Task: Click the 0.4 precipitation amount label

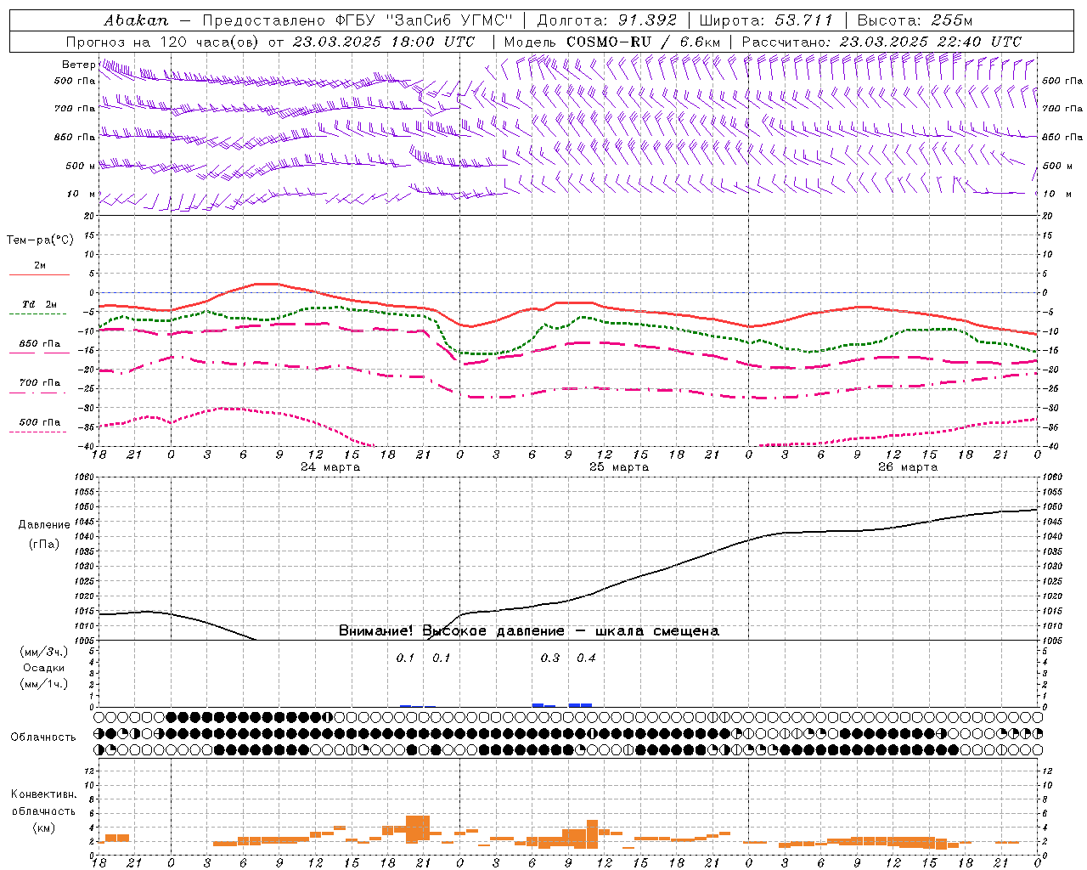Action: click(586, 658)
